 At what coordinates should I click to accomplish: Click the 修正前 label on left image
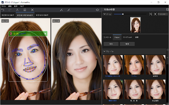coord(5,21)
